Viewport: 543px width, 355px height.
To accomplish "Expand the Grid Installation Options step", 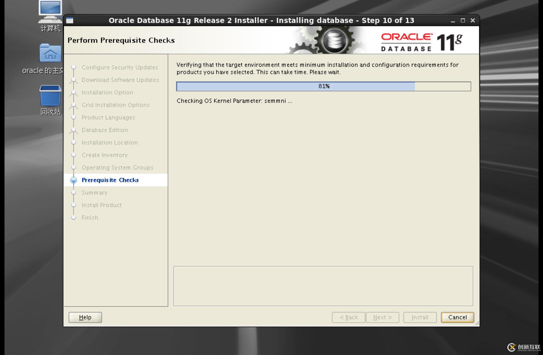I will pyautogui.click(x=116, y=105).
